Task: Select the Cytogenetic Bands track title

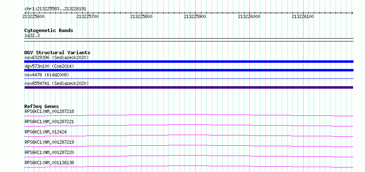Action: click(49, 30)
